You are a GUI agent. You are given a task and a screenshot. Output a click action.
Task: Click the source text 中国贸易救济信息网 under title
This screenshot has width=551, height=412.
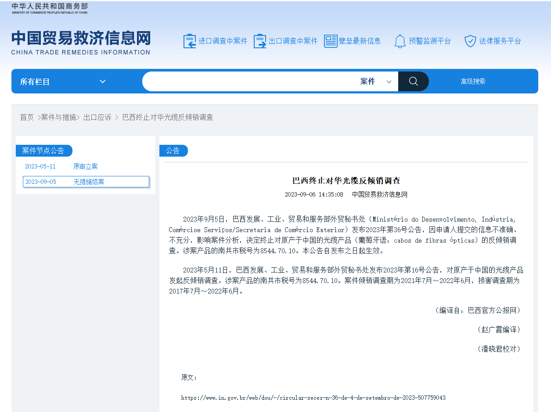[380, 194]
